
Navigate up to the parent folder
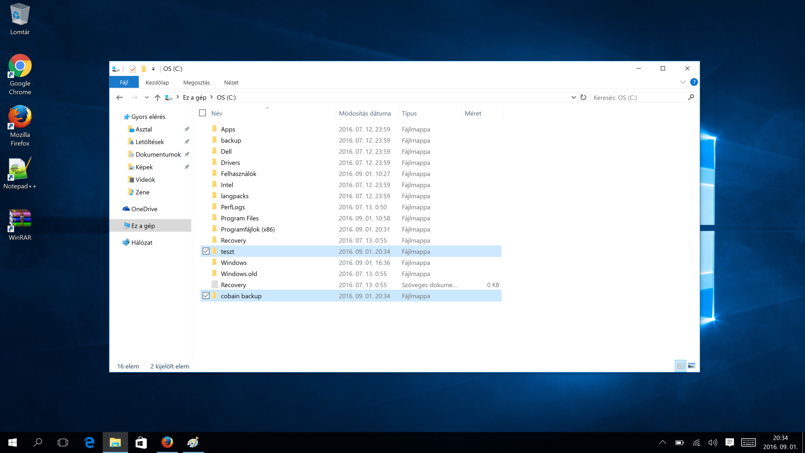tap(157, 97)
